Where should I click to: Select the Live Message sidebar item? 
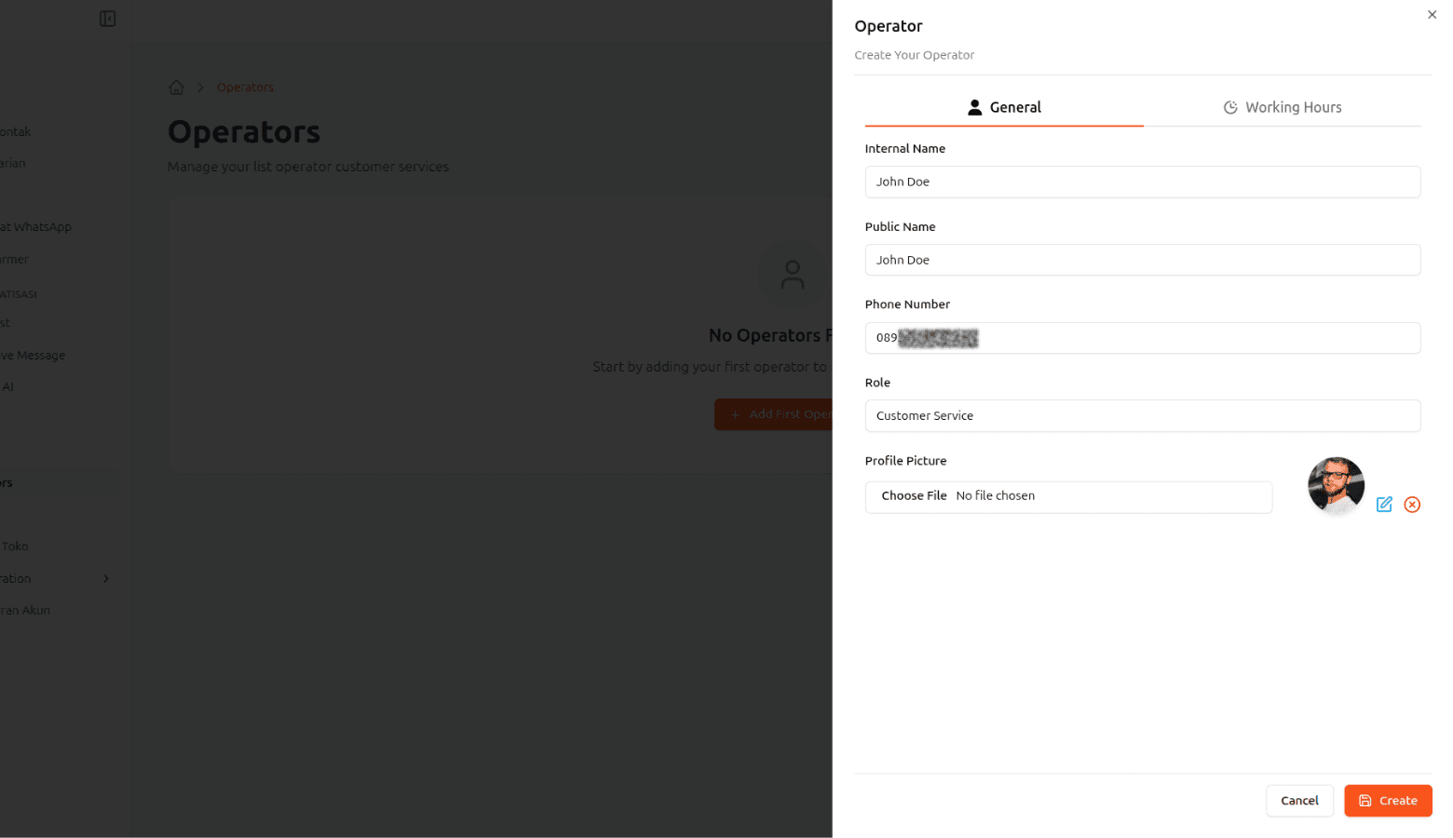(34, 356)
